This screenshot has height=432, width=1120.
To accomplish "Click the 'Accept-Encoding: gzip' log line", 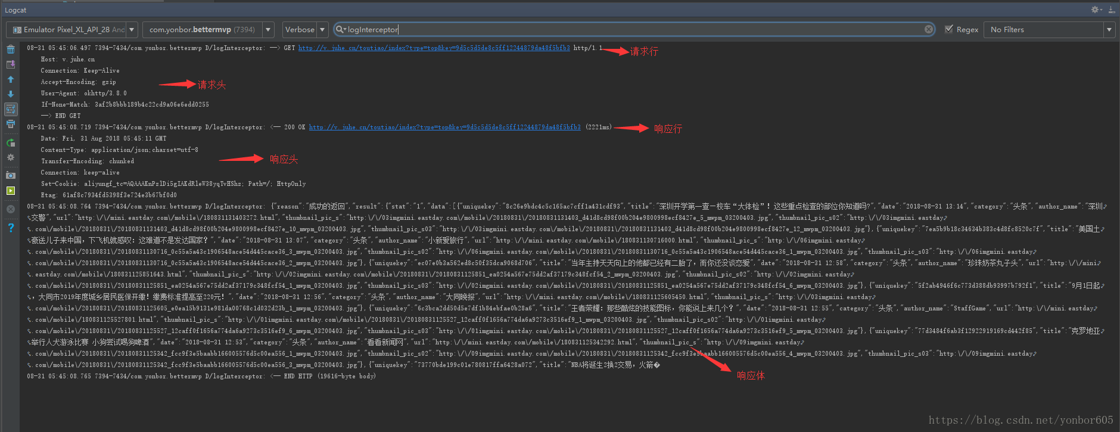I will (x=78, y=82).
